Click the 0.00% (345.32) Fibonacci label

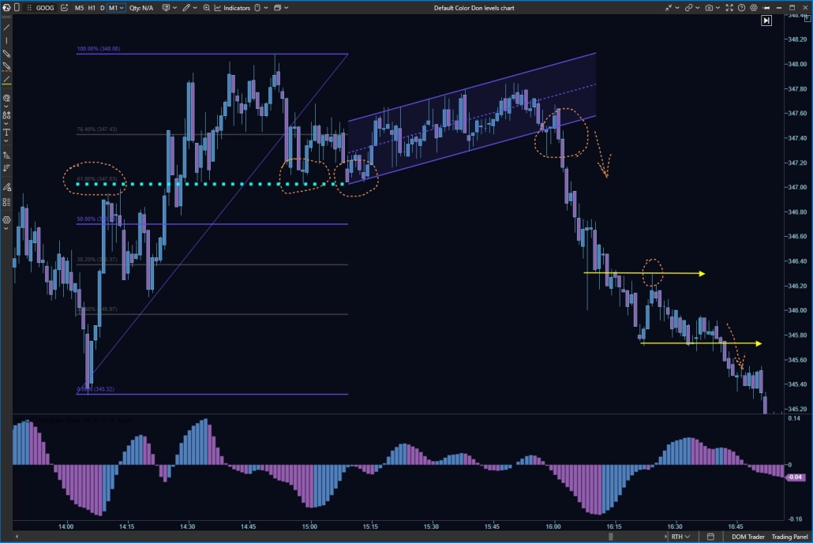(96, 389)
